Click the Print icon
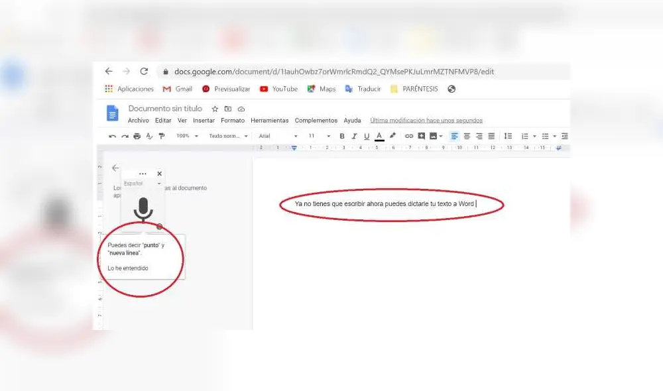The width and height of the screenshot is (663, 391). [x=139, y=136]
